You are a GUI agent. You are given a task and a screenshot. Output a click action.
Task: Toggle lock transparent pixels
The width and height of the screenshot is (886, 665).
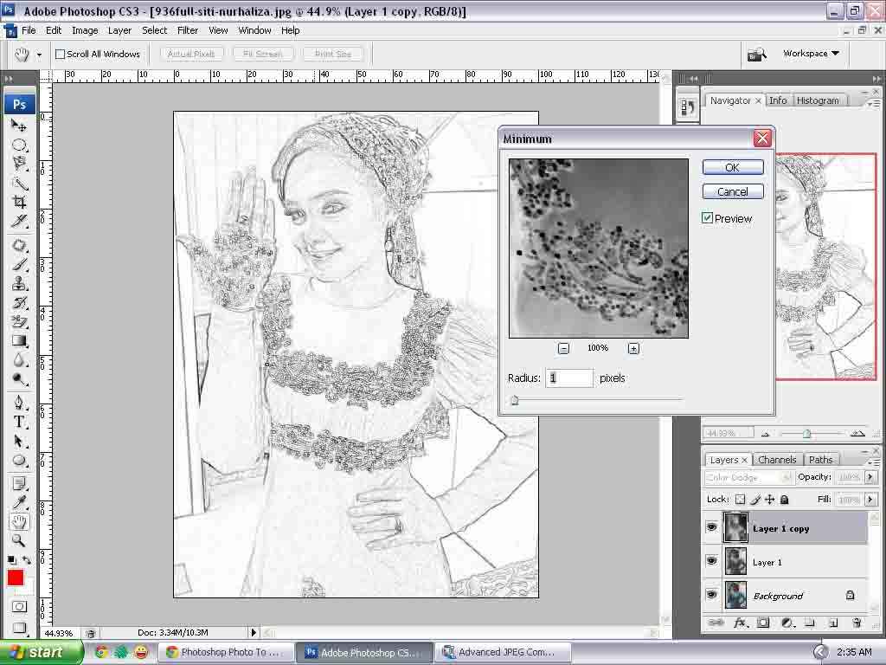click(741, 500)
